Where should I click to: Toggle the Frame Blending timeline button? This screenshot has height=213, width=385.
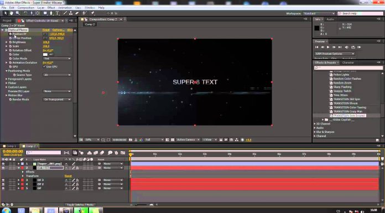click(x=96, y=153)
